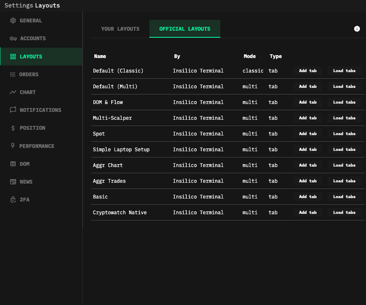Image resolution: width=366 pixels, height=305 pixels.
Task: Open News settings section
Action: click(41, 182)
